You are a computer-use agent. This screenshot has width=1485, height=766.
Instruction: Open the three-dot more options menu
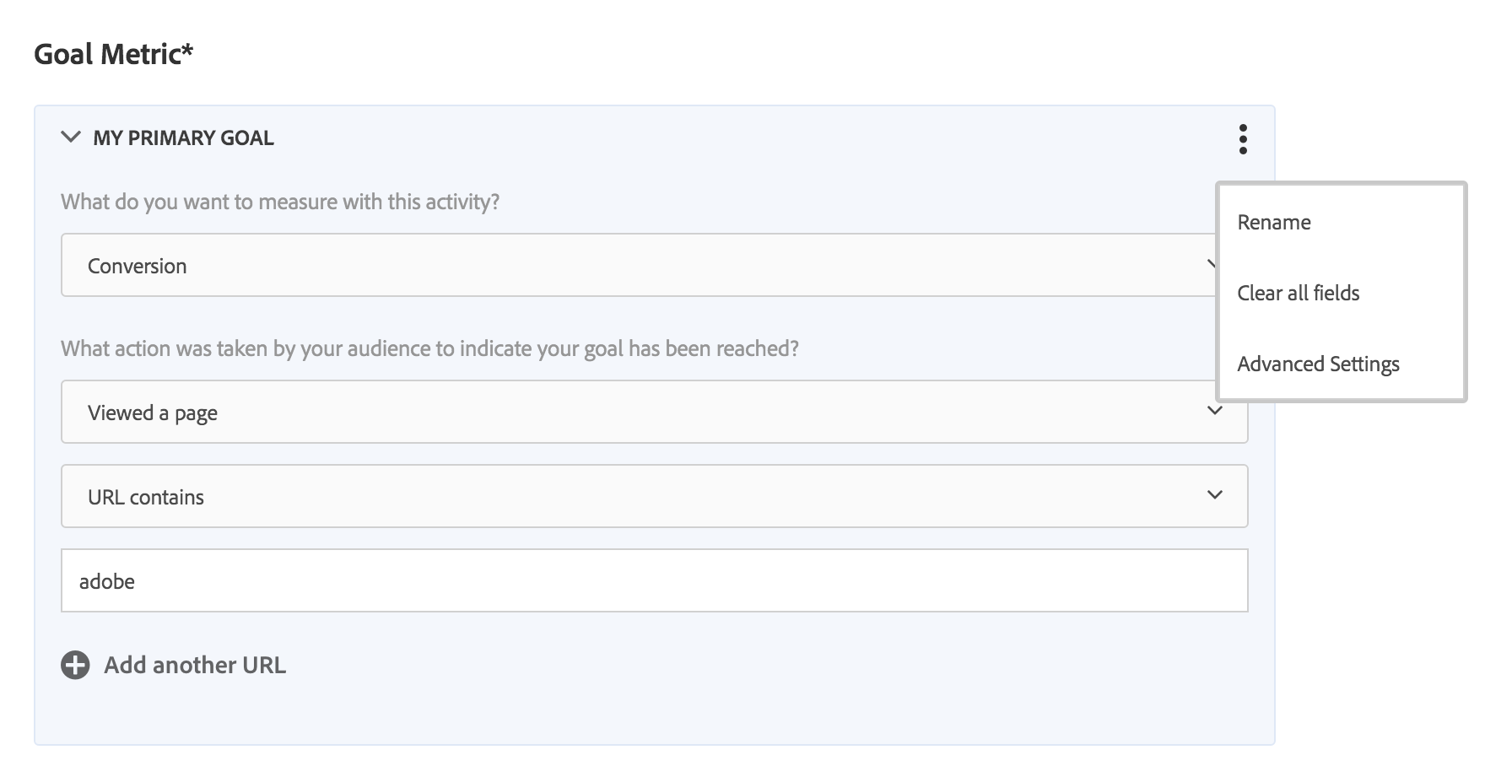1243,139
